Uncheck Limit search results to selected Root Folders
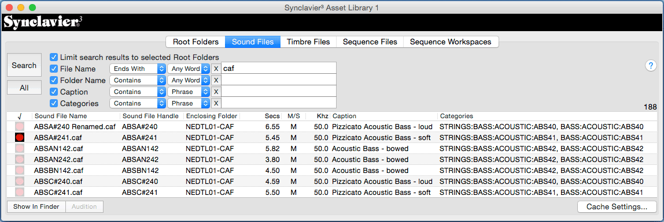 [54, 57]
